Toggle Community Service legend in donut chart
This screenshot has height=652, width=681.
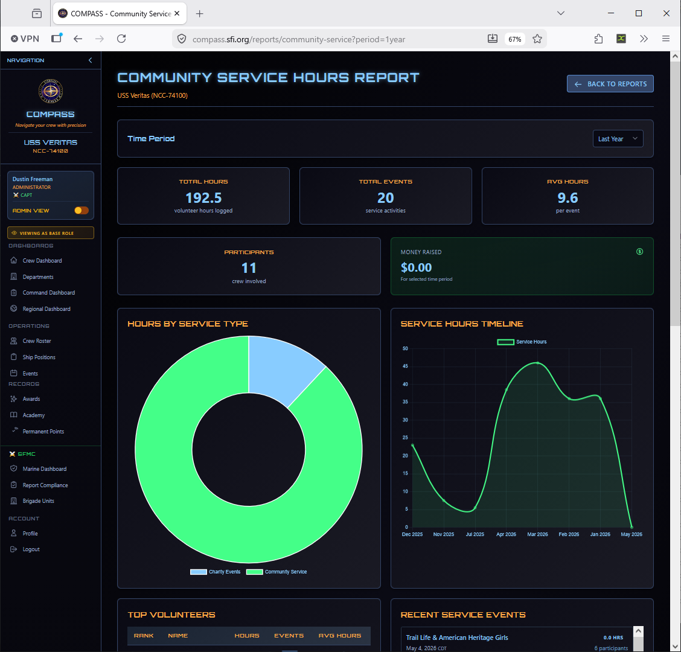(x=277, y=572)
